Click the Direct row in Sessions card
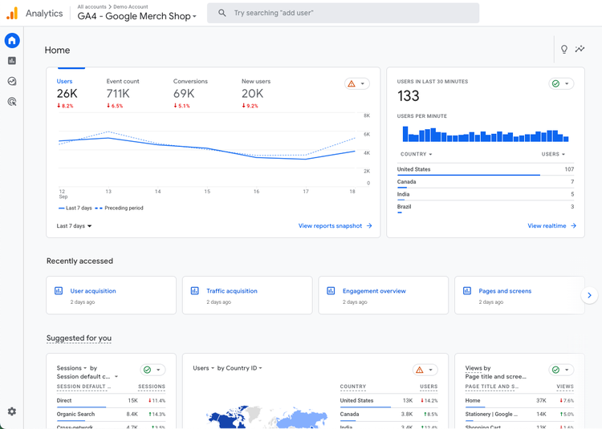 coord(111,401)
